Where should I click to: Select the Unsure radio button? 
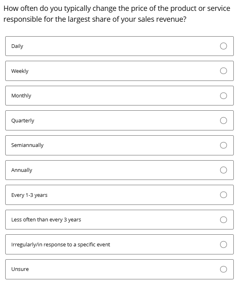[223, 269]
